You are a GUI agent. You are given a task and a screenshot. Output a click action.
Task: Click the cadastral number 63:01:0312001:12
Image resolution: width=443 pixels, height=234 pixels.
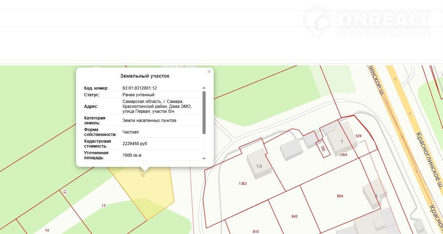point(139,88)
